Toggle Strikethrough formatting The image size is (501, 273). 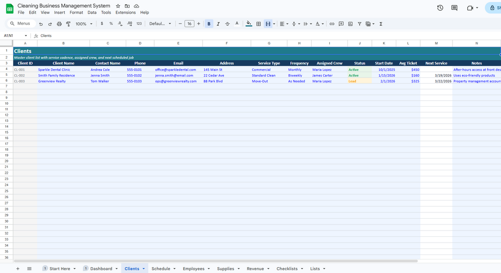[x=227, y=23]
